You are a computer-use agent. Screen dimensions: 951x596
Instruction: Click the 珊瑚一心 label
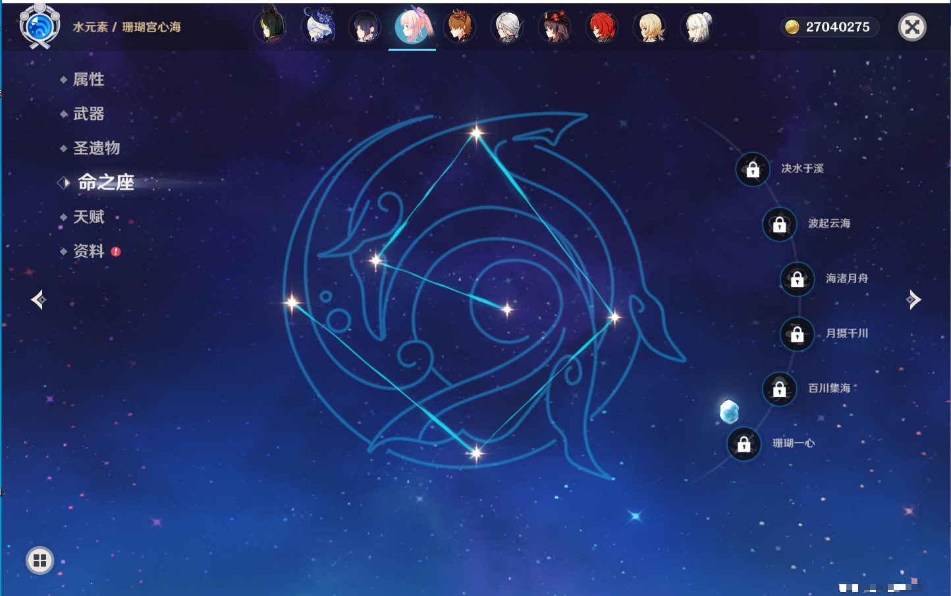pyautogui.click(x=794, y=443)
